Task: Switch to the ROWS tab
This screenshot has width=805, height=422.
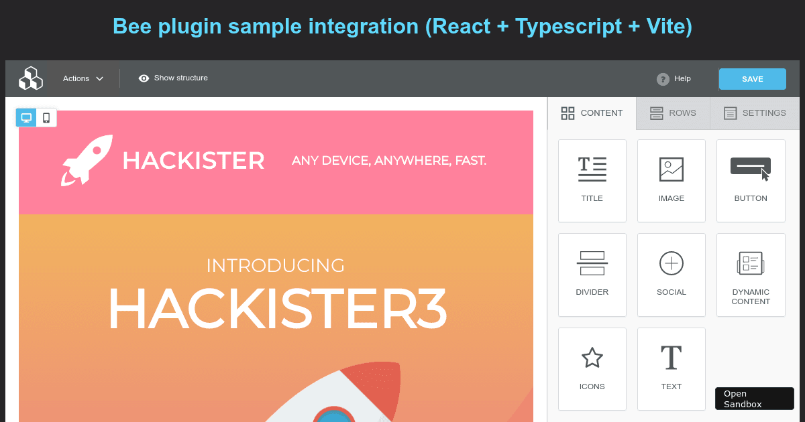Action: [x=673, y=113]
